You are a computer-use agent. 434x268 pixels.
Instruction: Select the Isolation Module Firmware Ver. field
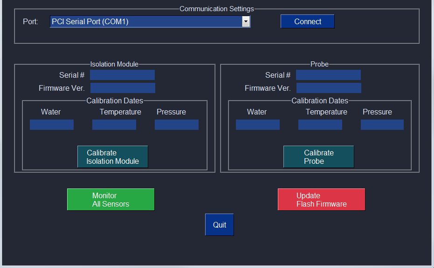[123, 87]
